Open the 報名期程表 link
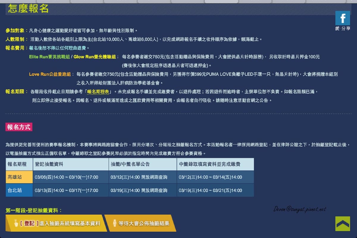This screenshot has height=238, width=357. 98,92
